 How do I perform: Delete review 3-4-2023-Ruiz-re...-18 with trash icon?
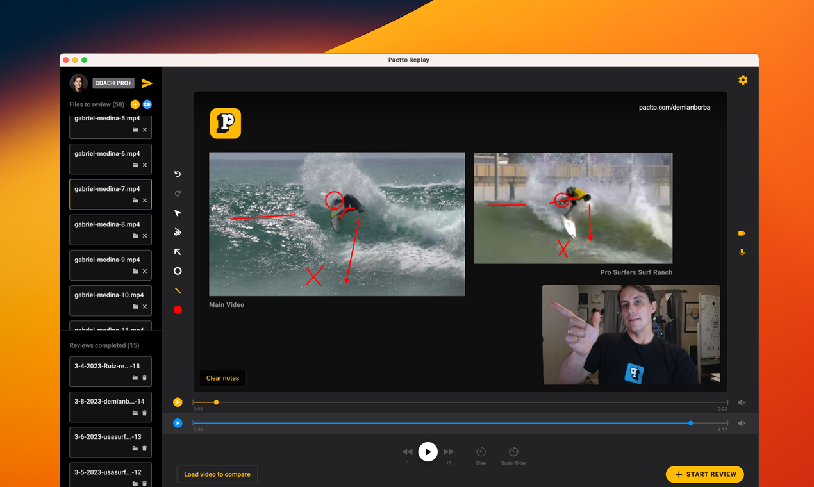click(145, 378)
